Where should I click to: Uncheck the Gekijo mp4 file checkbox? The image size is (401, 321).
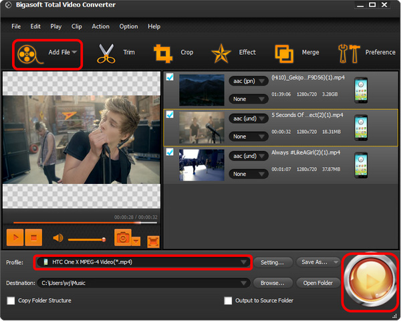[x=170, y=77]
